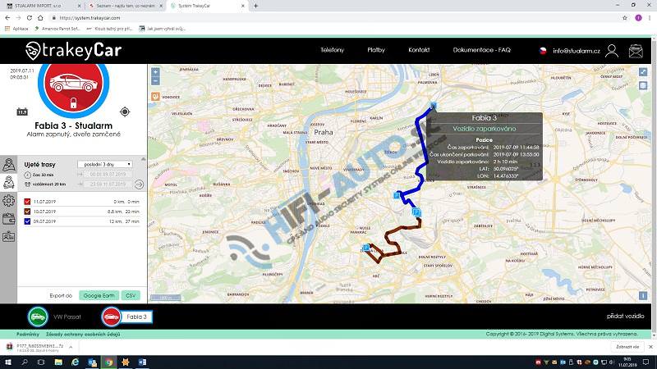Open File Explorer from the taskbar
This screenshot has height=369, width=657.
[x=58, y=362]
